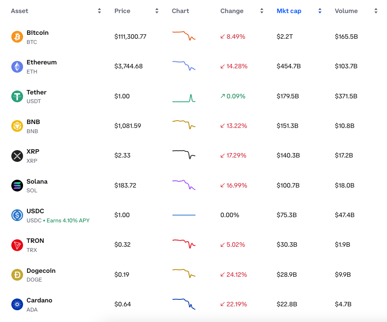
Task: Toggle the Price column sort arrows
Action: (x=157, y=11)
